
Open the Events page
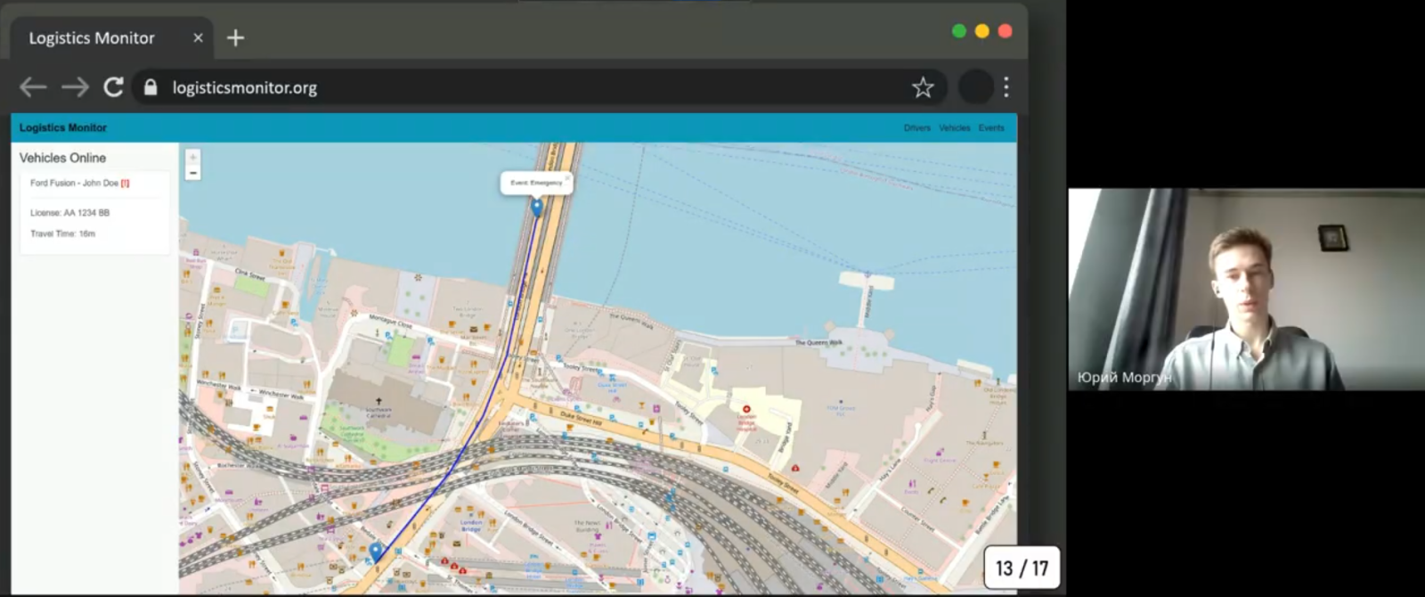tap(990, 128)
